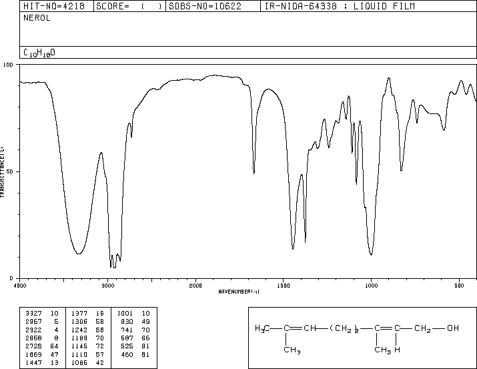Click transmittance value 49 beside 830
Screen dimensions: 477x369
point(145,322)
